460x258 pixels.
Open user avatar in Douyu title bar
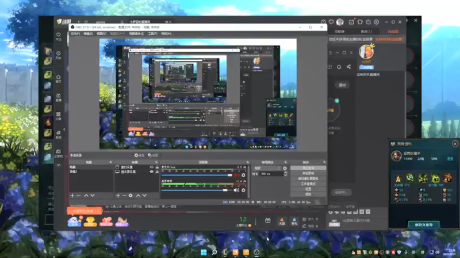tap(340, 22)
